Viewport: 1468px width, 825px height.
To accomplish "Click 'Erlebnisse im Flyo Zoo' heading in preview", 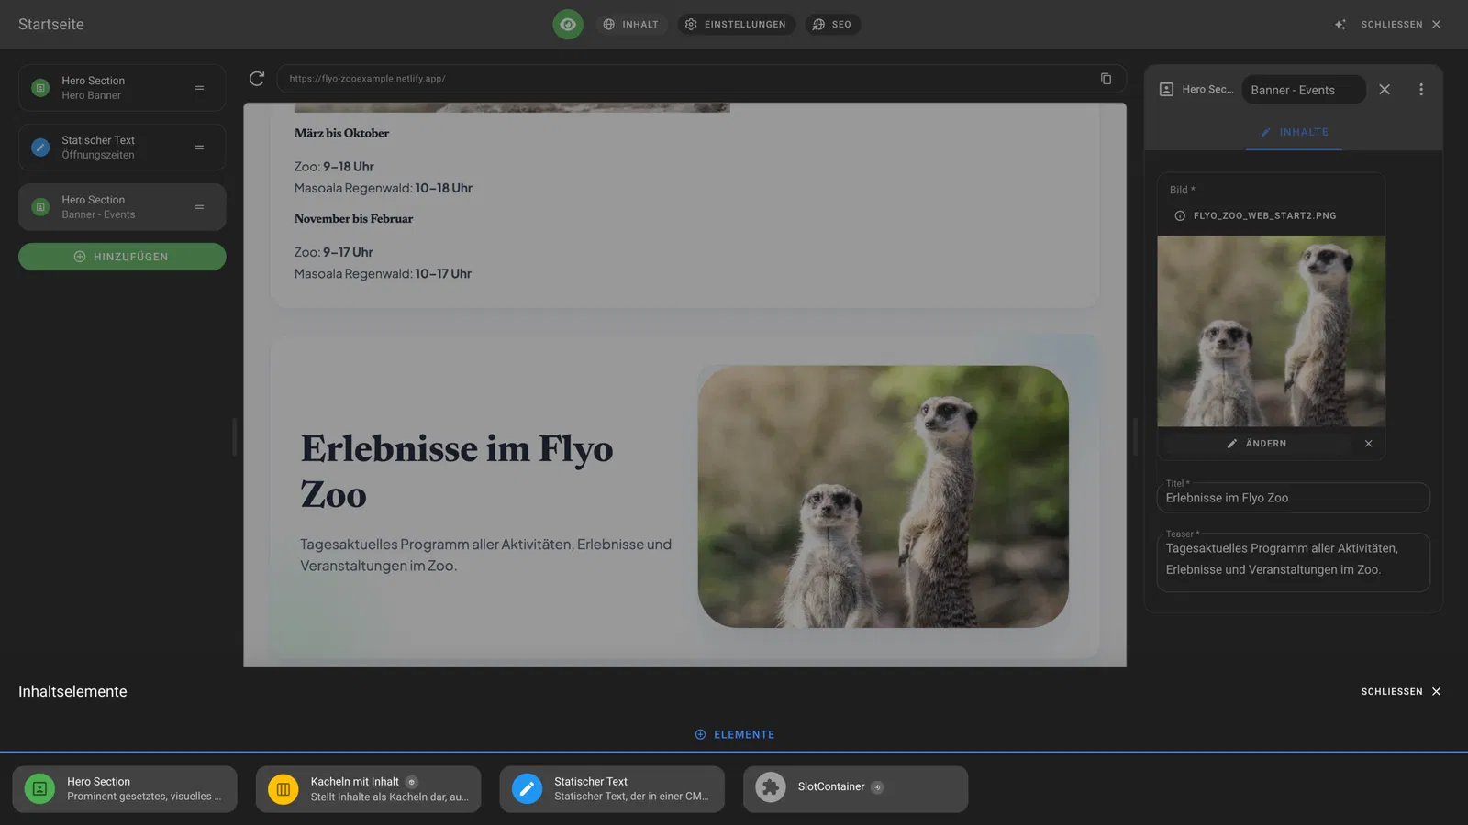I will pyautogui.click(x=457, y=471).
